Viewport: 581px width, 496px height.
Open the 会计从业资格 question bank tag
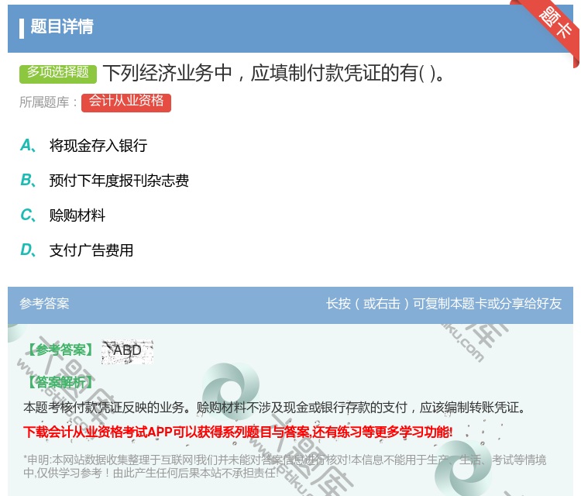point(126,102)
